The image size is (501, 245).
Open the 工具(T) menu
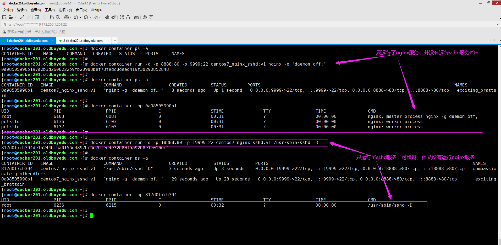pyautogui.click(x=49, y=10)
